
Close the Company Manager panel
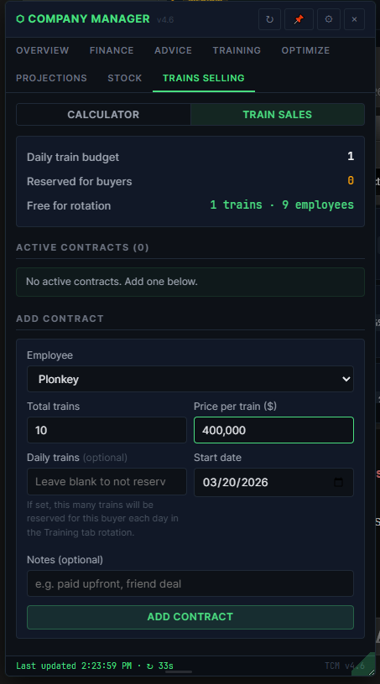[354, 19]
